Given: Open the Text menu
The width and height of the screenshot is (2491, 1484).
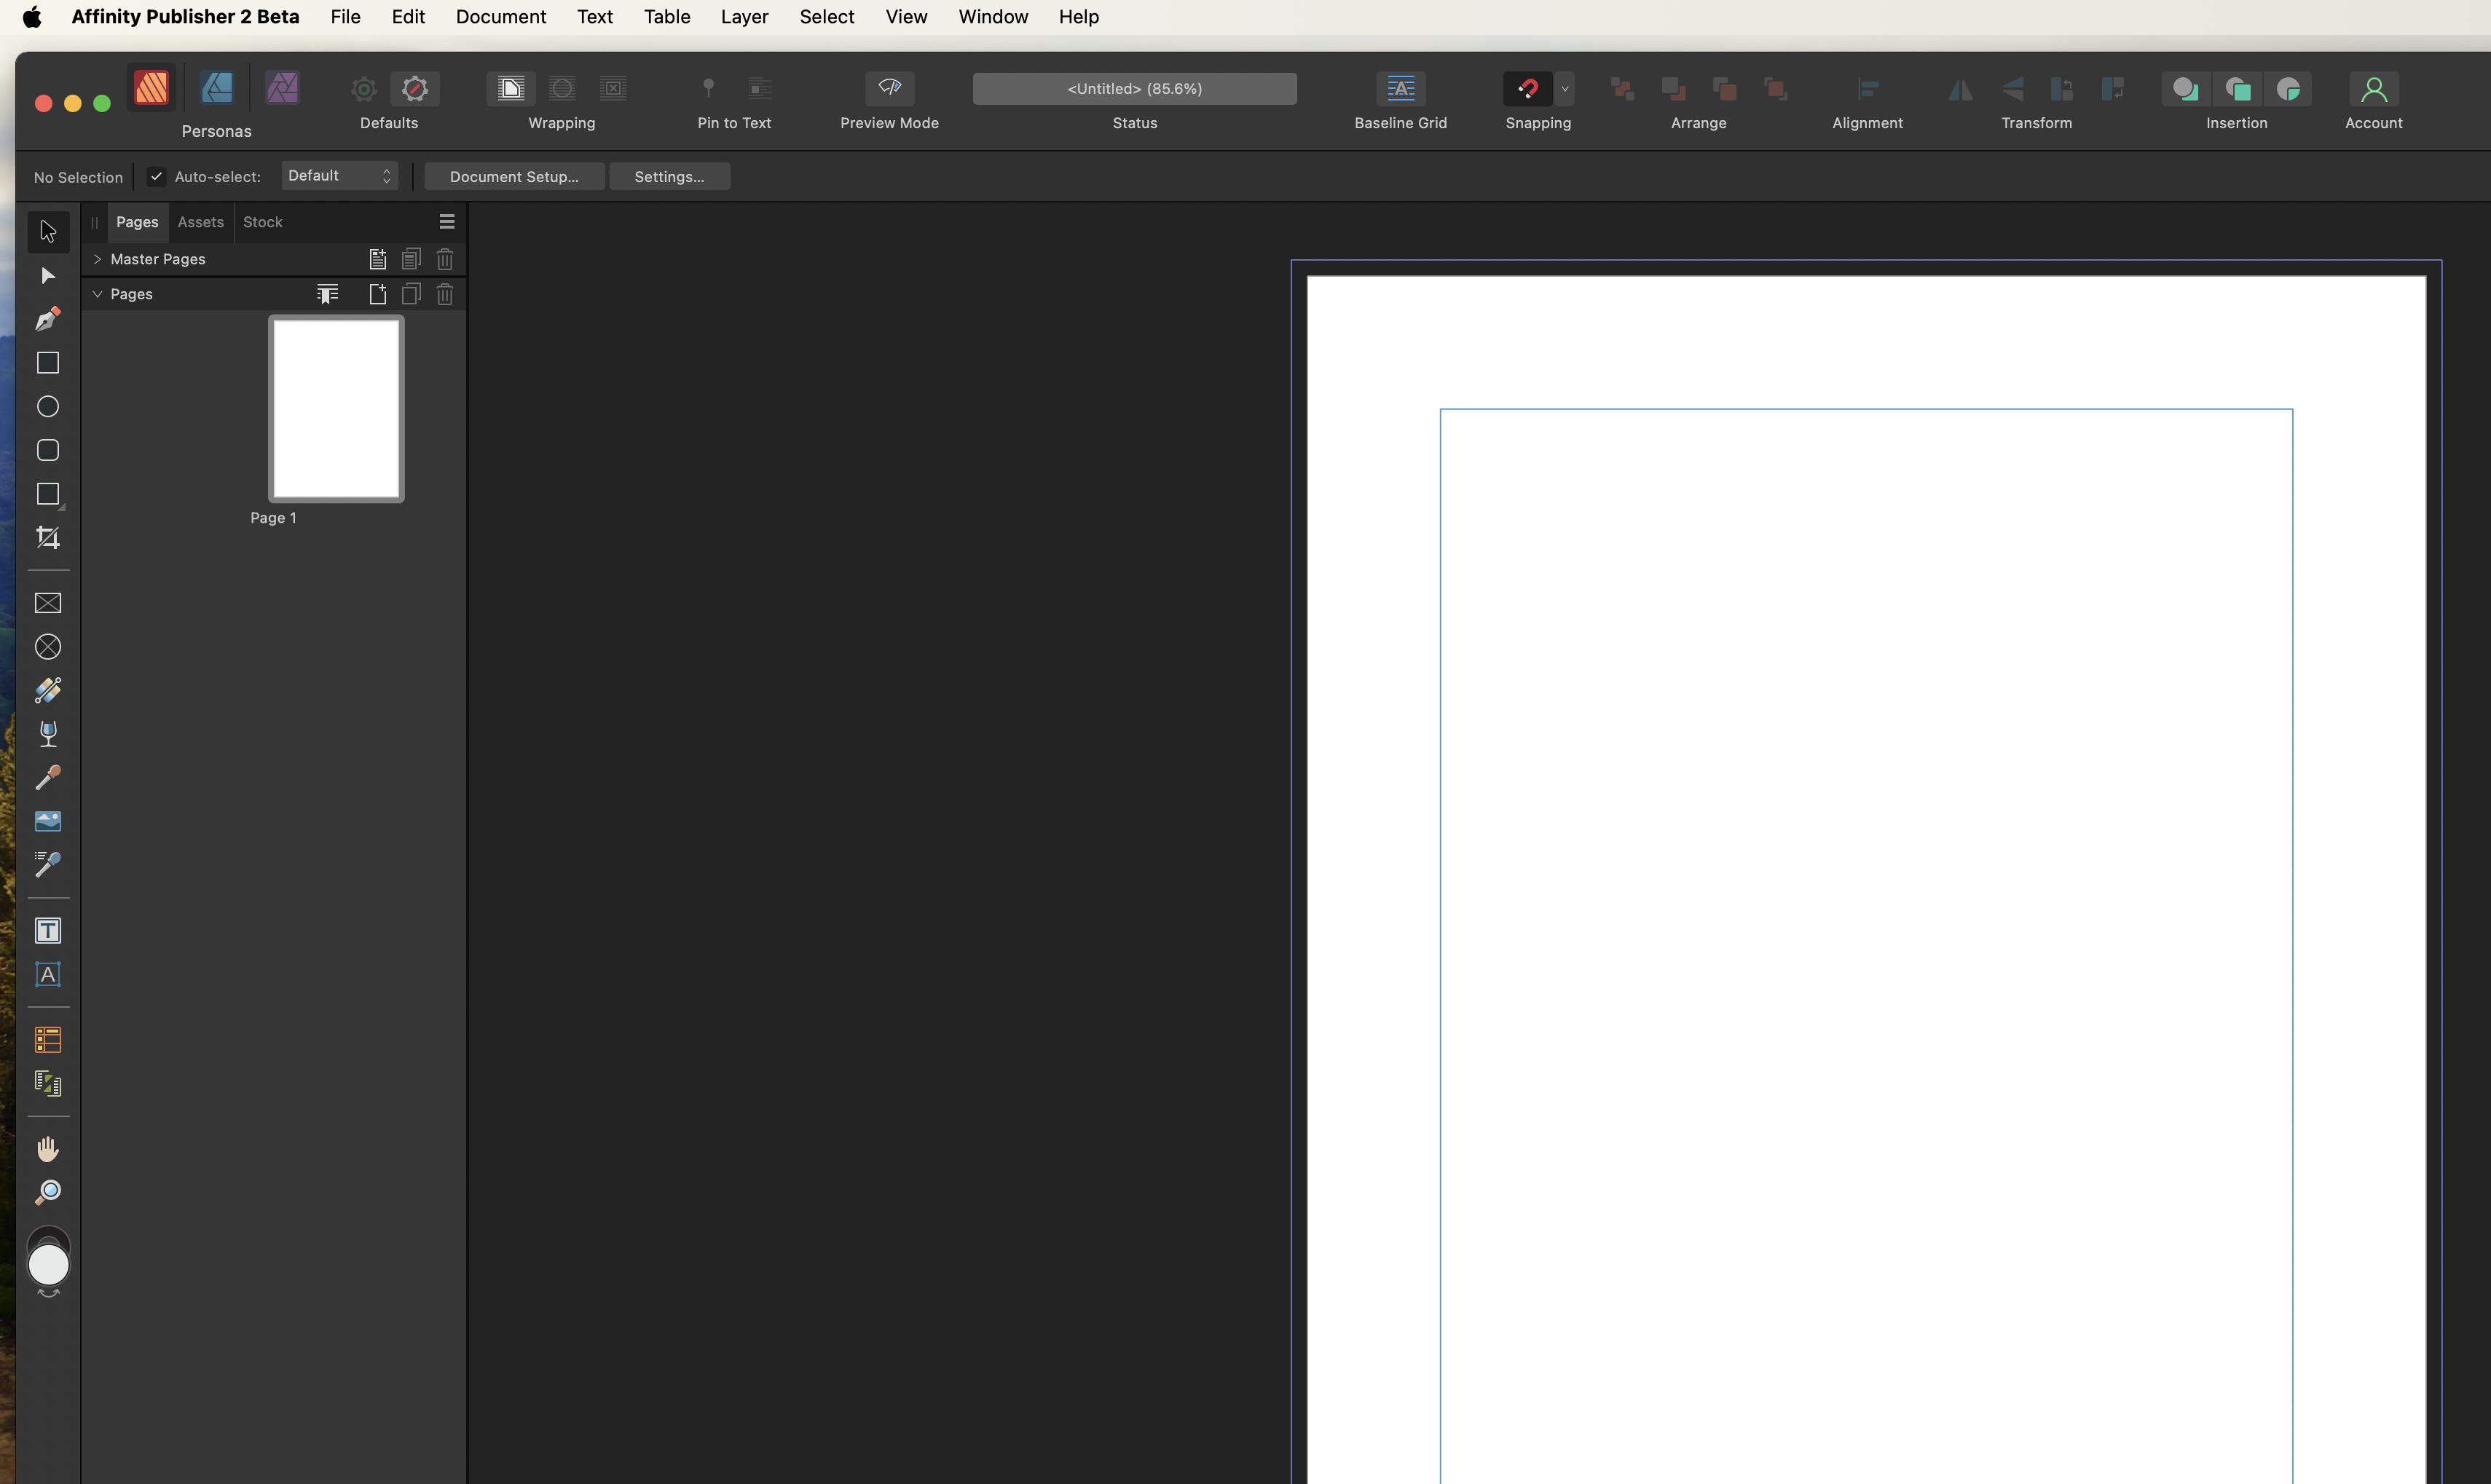Looking at the screenshot, I should [x=595, y=17].
